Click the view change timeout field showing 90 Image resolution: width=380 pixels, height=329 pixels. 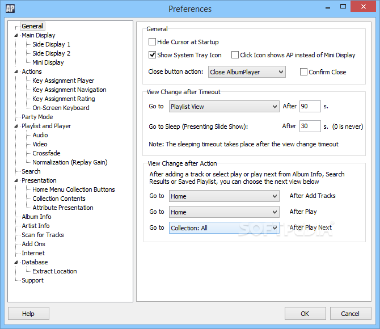click(310, 107)
